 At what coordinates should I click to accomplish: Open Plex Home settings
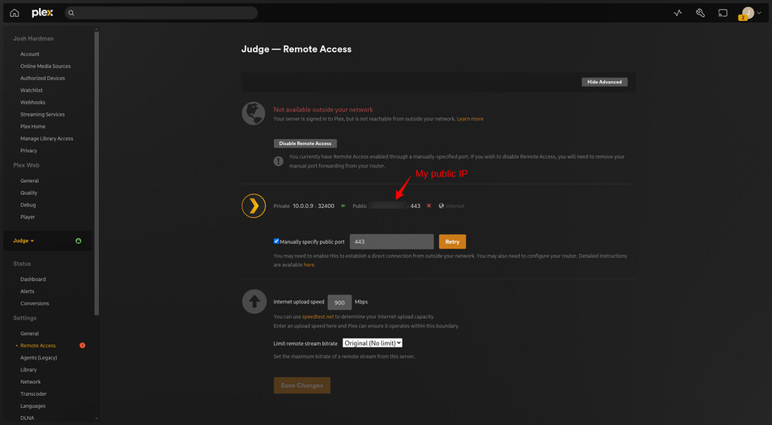point(32,126)
